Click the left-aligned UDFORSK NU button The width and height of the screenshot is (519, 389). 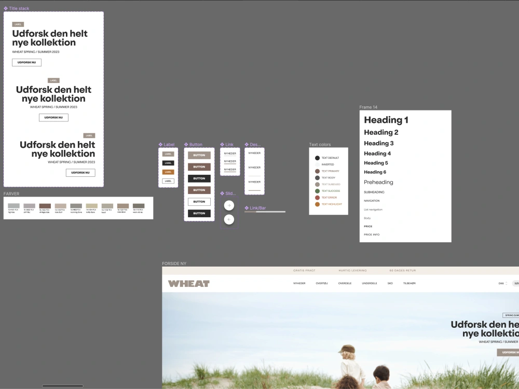(x=27, y=63)
